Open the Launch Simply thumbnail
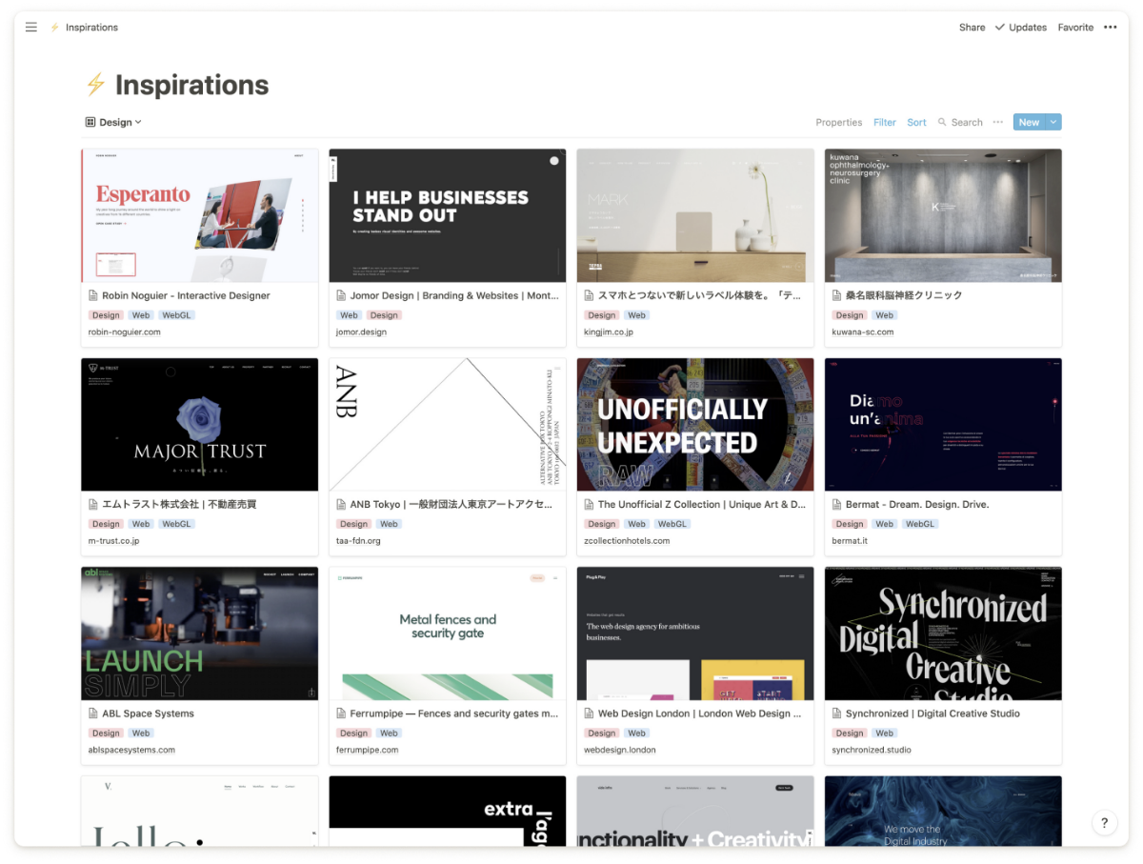 pyautogui.click(x=200, y=633)
